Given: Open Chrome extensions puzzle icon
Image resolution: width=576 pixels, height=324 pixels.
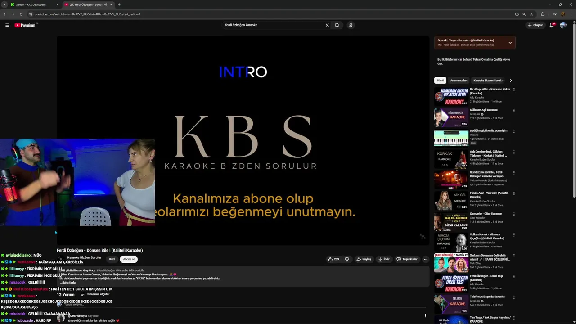Looking at the screenshot, I should click(x=543, y=14).
